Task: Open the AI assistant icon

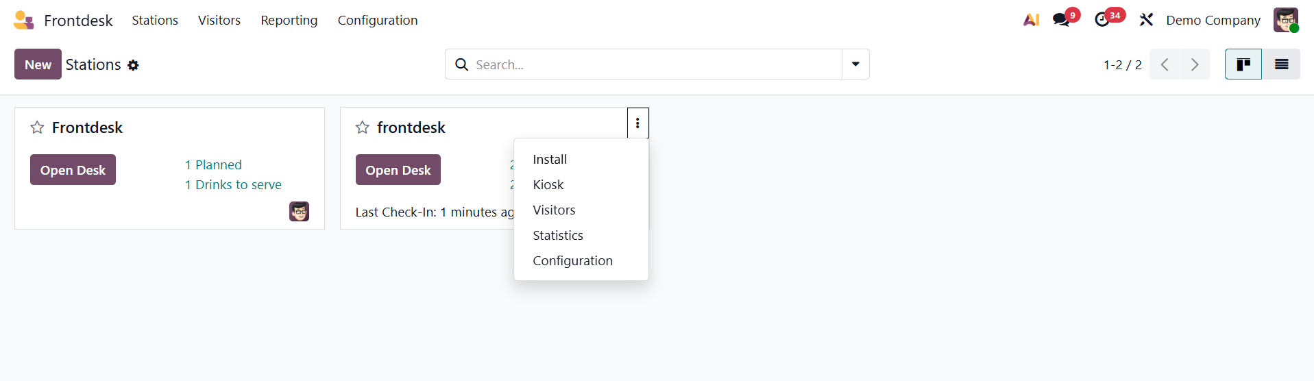Action: [1031, 20]
